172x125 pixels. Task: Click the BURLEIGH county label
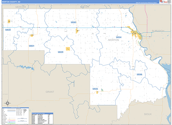[158, 31]
